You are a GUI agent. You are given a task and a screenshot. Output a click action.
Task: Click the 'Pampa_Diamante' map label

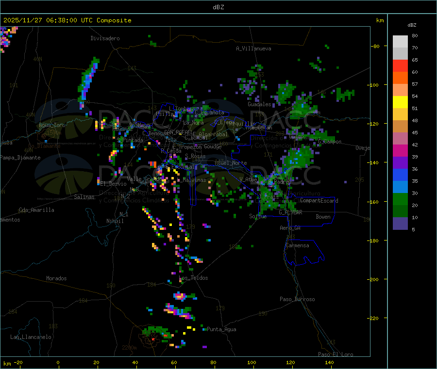tap(20, 158)
